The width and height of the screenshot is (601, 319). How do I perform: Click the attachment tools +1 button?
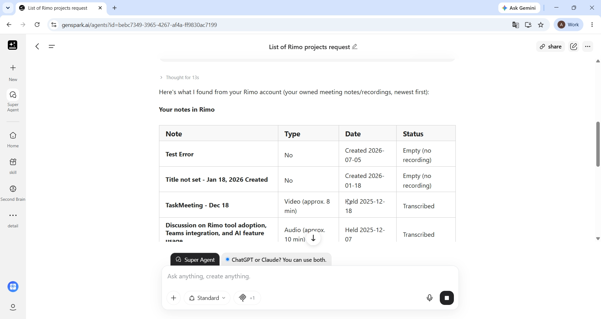point(248,298)
